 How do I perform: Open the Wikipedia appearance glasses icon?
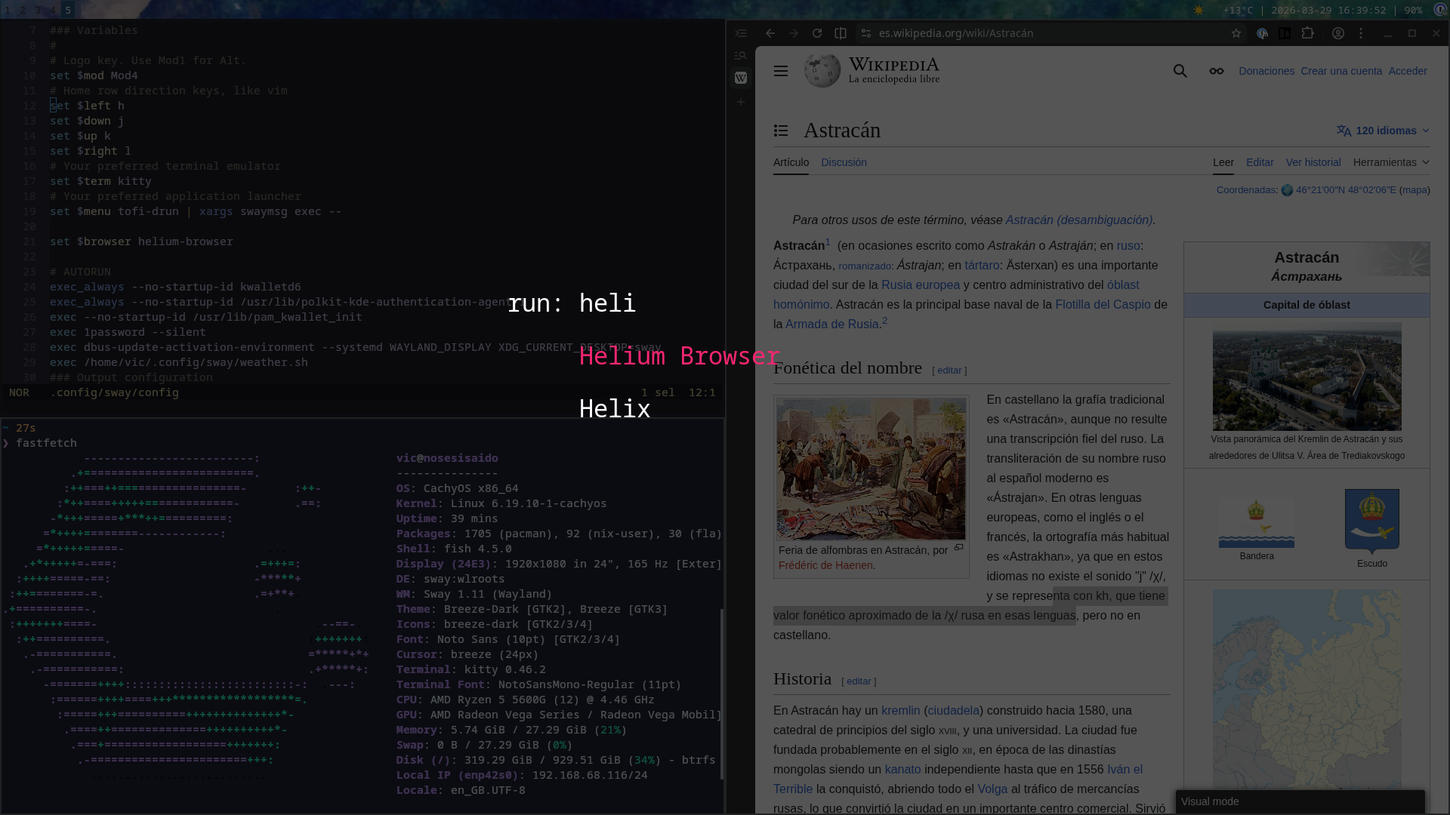pos(1216,71)
